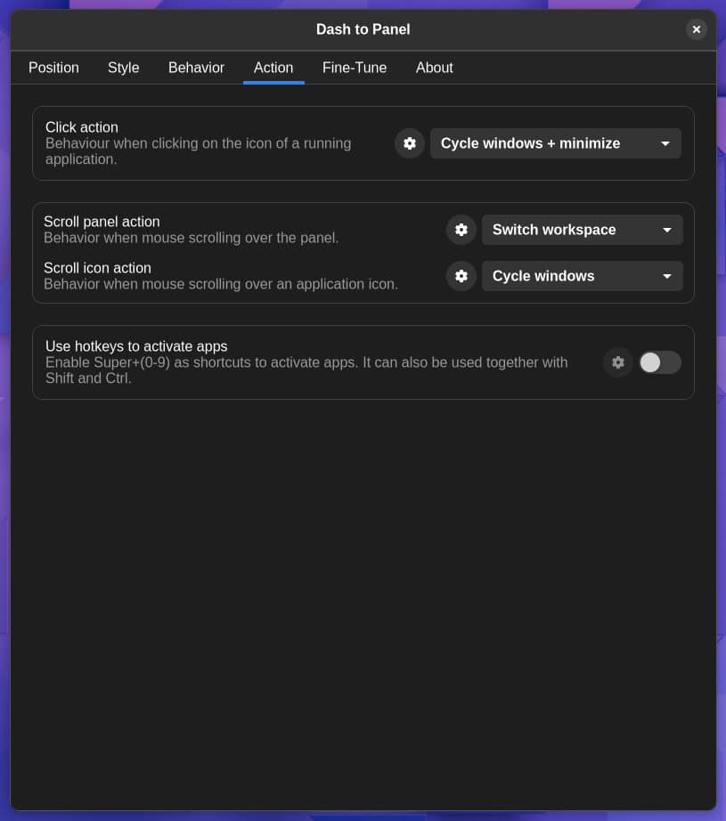
Task: Click the Scroll icon action label
Action: [97, 268]
